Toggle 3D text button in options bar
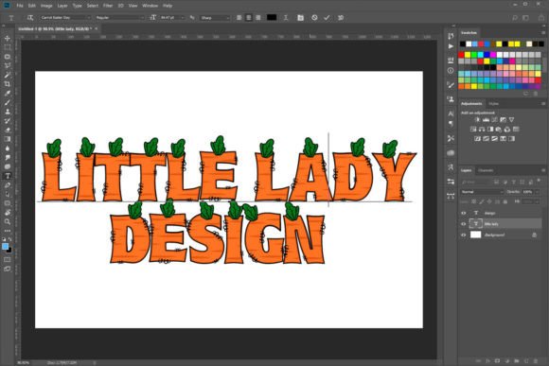This screenshot has width=549, height=366. coord(341,17)
